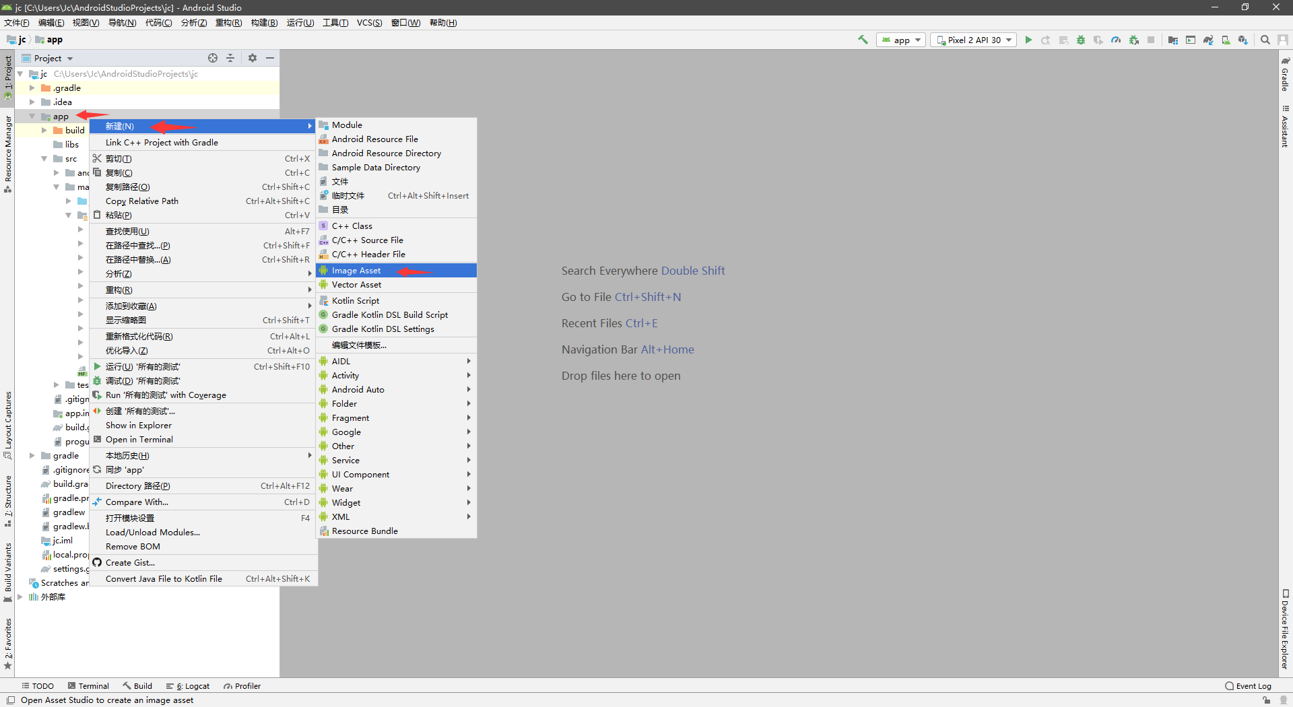Open the Event Log button
The image size is (1293, 707).
1248,685
